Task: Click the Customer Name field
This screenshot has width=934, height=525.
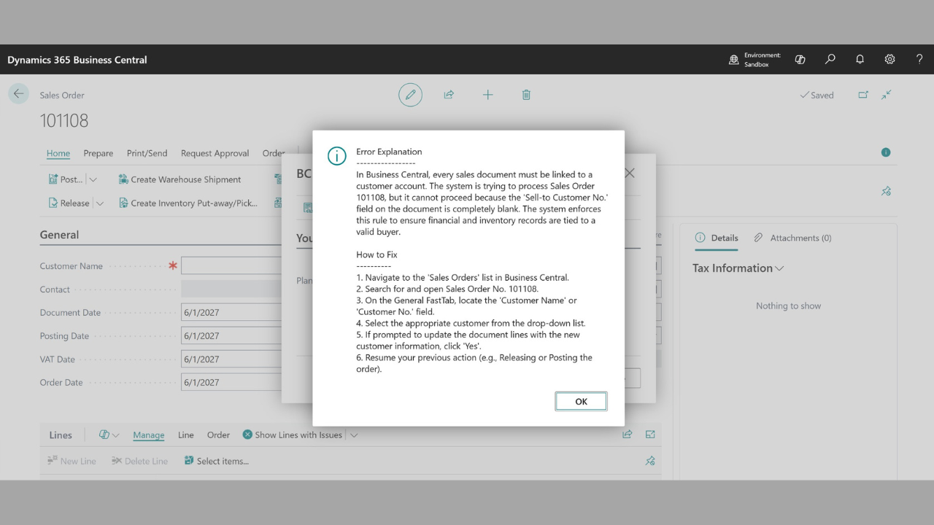Action: click(x=231, y=266)
